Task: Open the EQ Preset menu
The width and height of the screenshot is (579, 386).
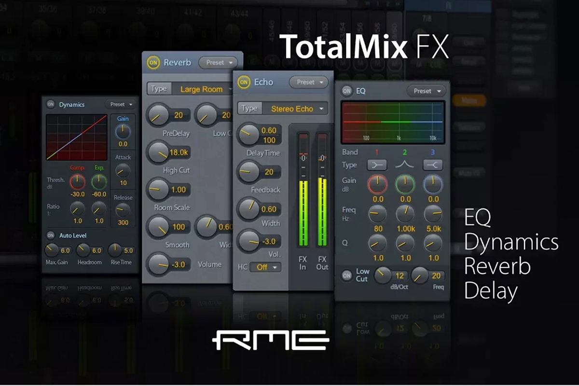Action: [x=426, y=91]
